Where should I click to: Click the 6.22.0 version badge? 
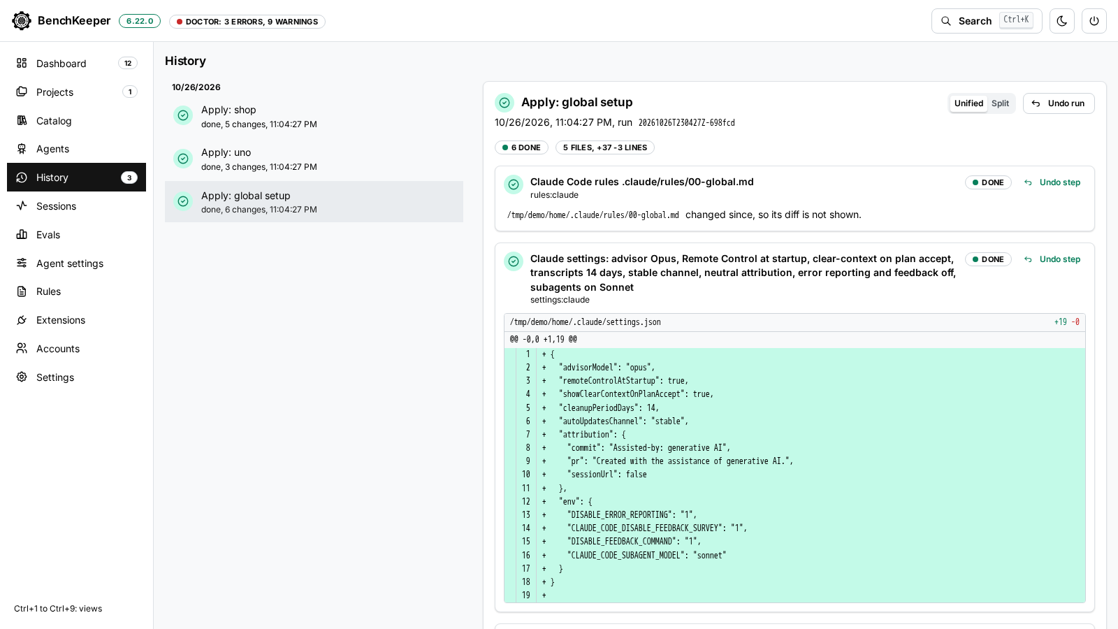click(x=140, y=21)
